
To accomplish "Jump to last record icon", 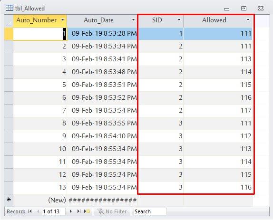I will (x=79, y=211).
